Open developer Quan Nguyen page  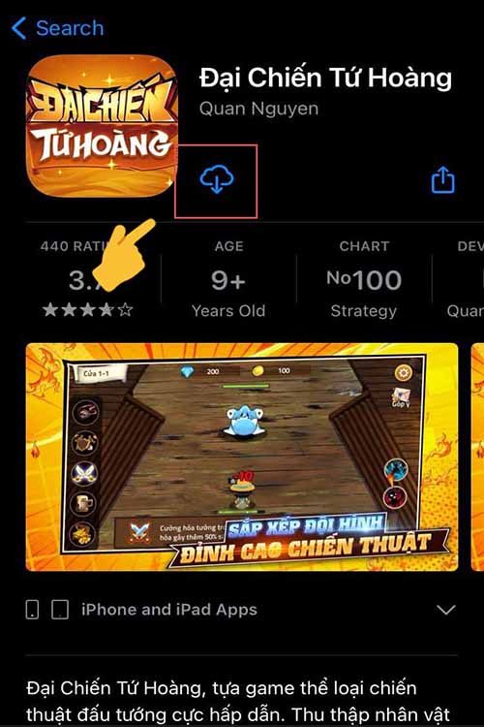(x=258, y=109)
